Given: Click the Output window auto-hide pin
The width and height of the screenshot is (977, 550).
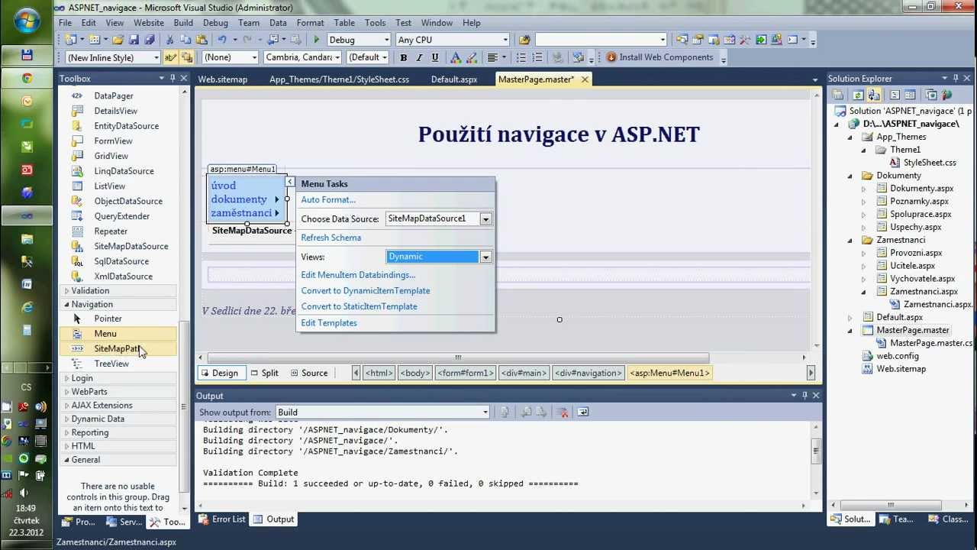Looking at the screenshot, I should tap(804, 395).
